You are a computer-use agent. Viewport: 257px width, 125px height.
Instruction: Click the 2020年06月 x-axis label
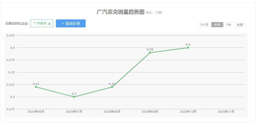[36, 112]
